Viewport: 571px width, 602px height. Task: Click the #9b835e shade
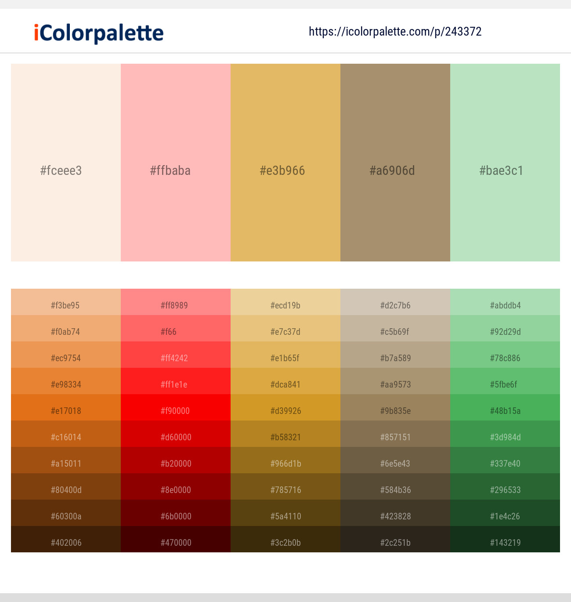pos(395,407)
